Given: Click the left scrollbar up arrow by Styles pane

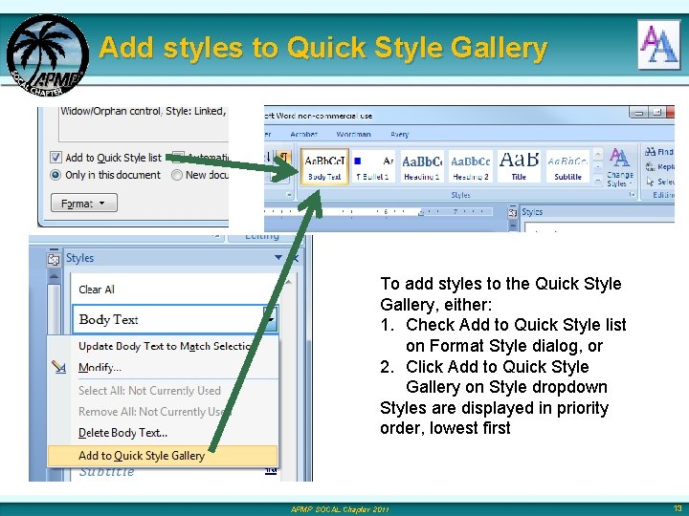Looking at the screenshot, I should tap(54, 276).
